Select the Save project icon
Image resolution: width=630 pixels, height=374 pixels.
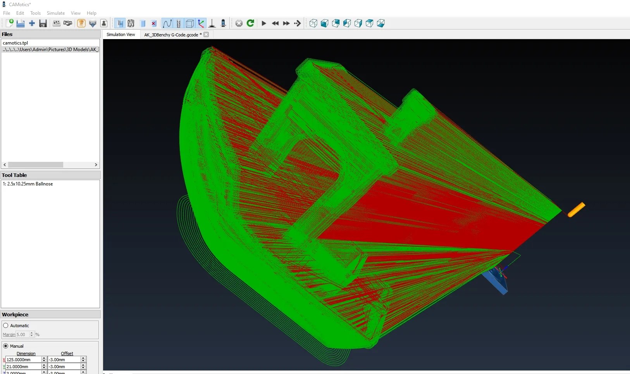(43, 23)
